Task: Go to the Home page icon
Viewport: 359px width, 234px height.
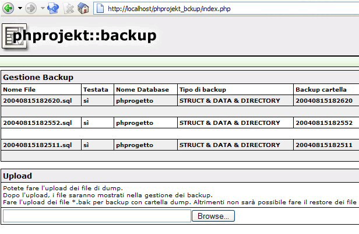Action: coord(83,8)
